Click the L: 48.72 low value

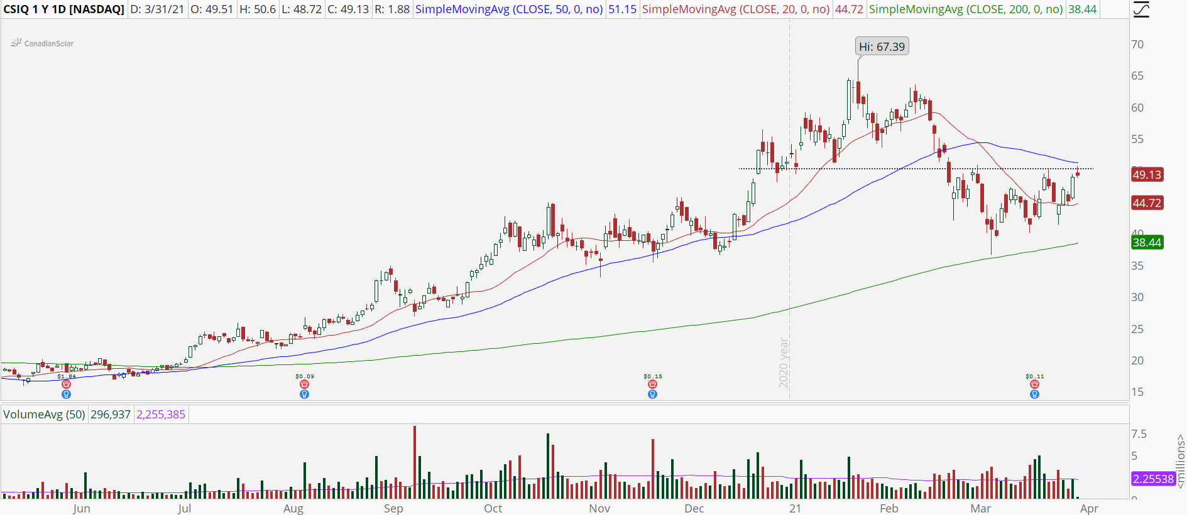302,9
